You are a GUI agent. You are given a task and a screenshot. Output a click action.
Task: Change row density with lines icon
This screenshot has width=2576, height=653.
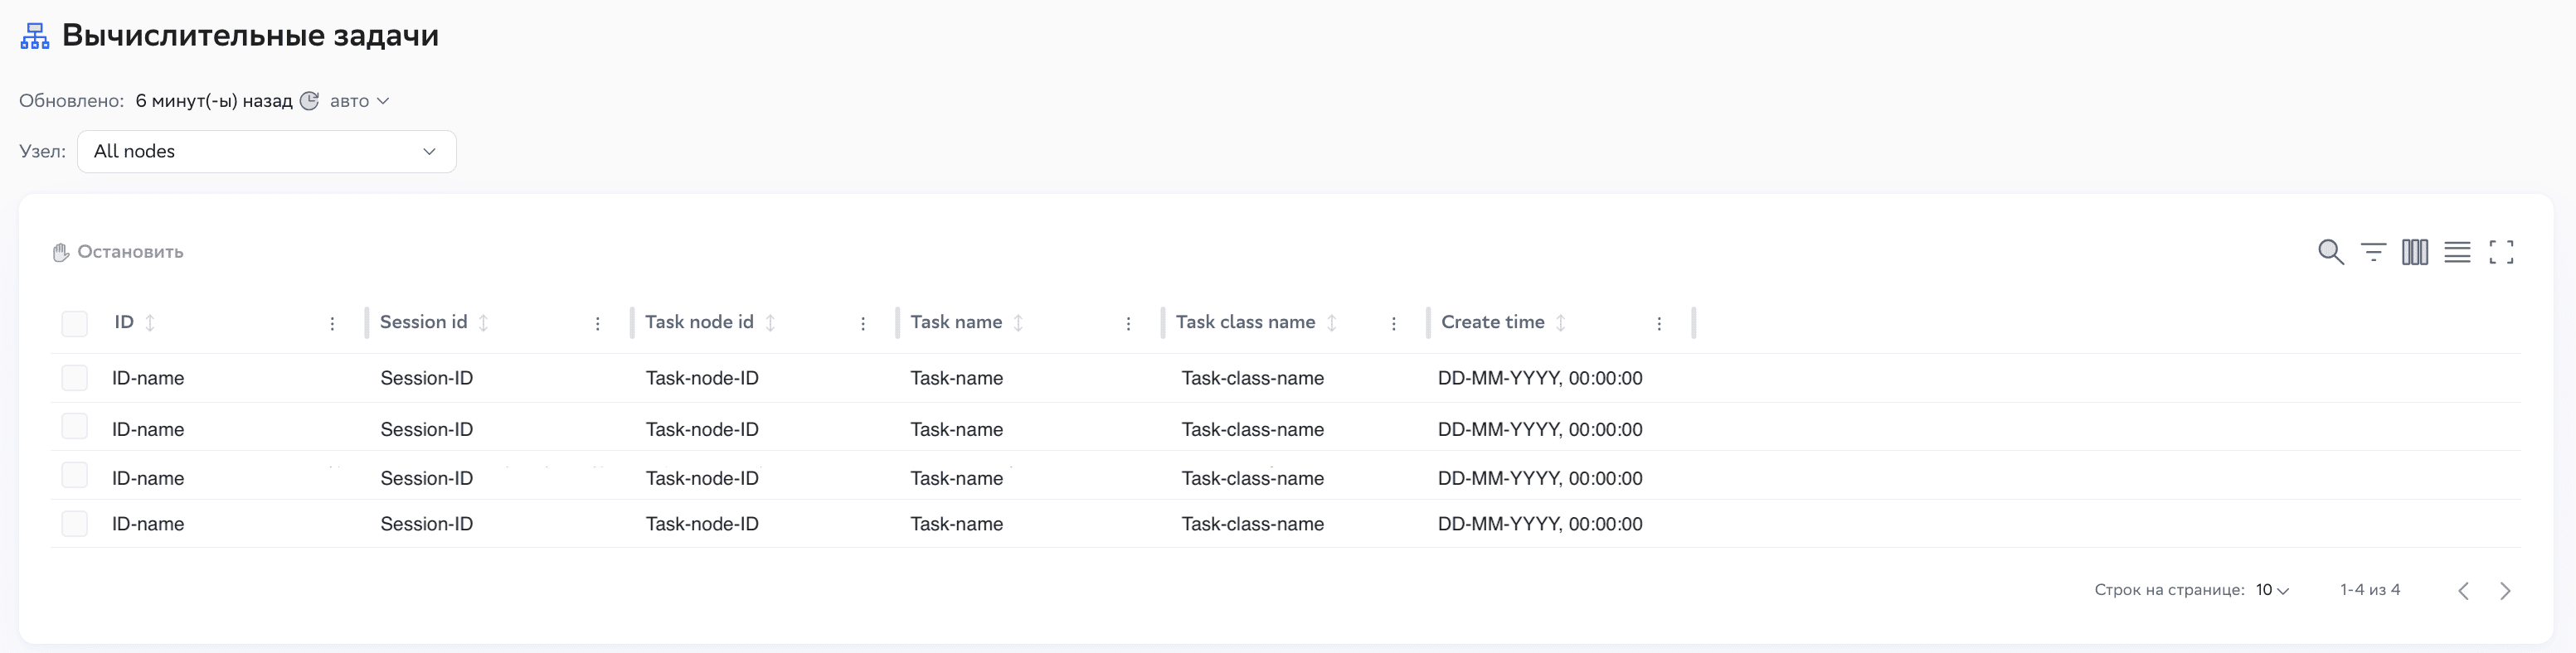(x=2457, y=252)
